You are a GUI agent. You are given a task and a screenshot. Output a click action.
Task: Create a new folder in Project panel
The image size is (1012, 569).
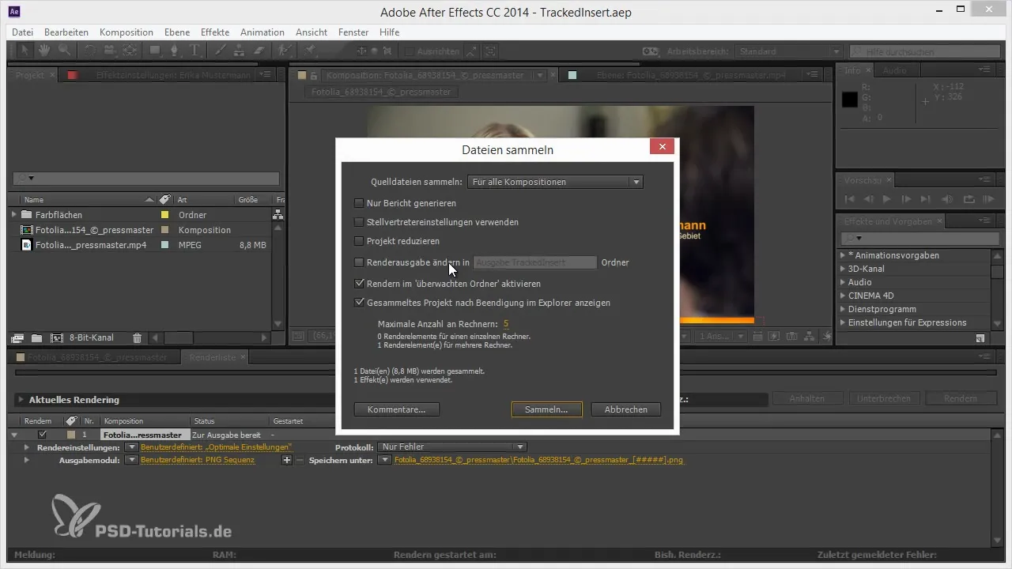point(37,337)
